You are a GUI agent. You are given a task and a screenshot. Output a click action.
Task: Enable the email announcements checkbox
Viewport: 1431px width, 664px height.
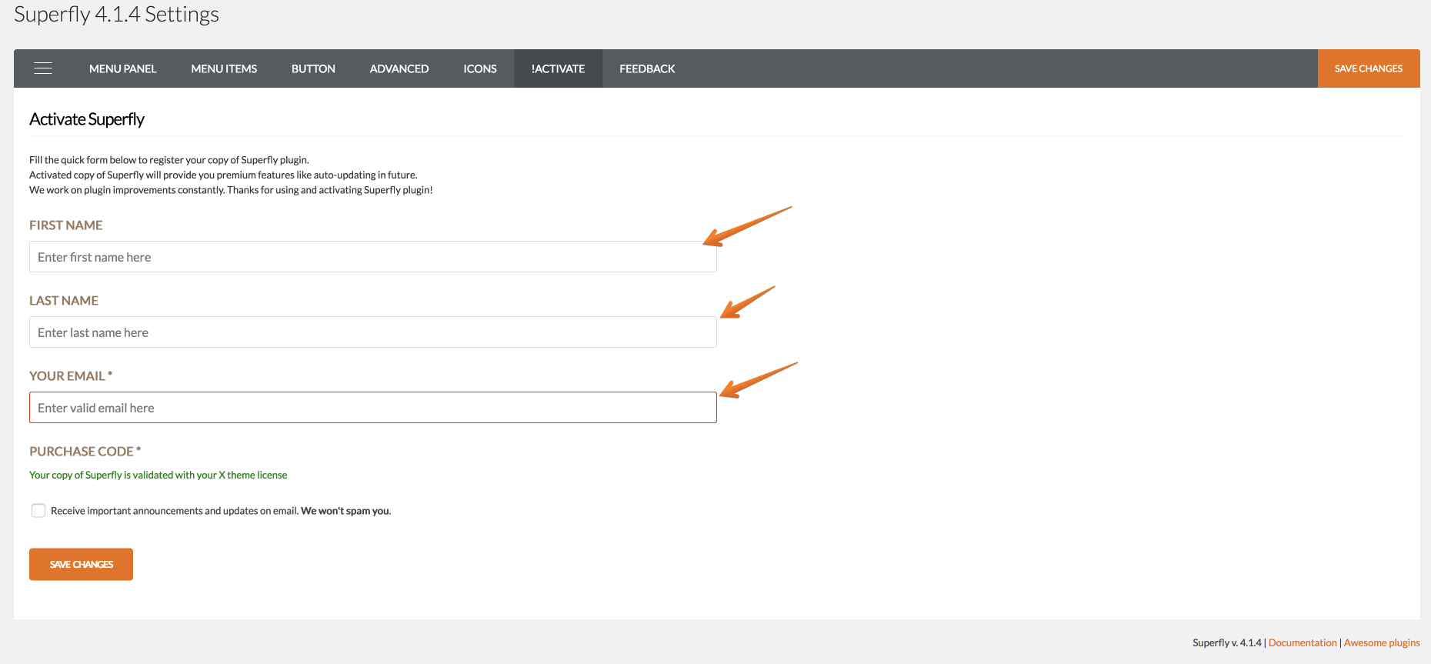pos(38,511)
